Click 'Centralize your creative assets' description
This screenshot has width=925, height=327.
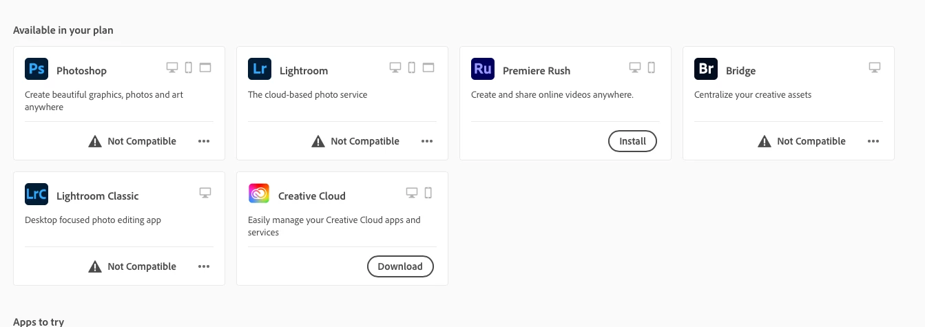(x=753, y=95)
